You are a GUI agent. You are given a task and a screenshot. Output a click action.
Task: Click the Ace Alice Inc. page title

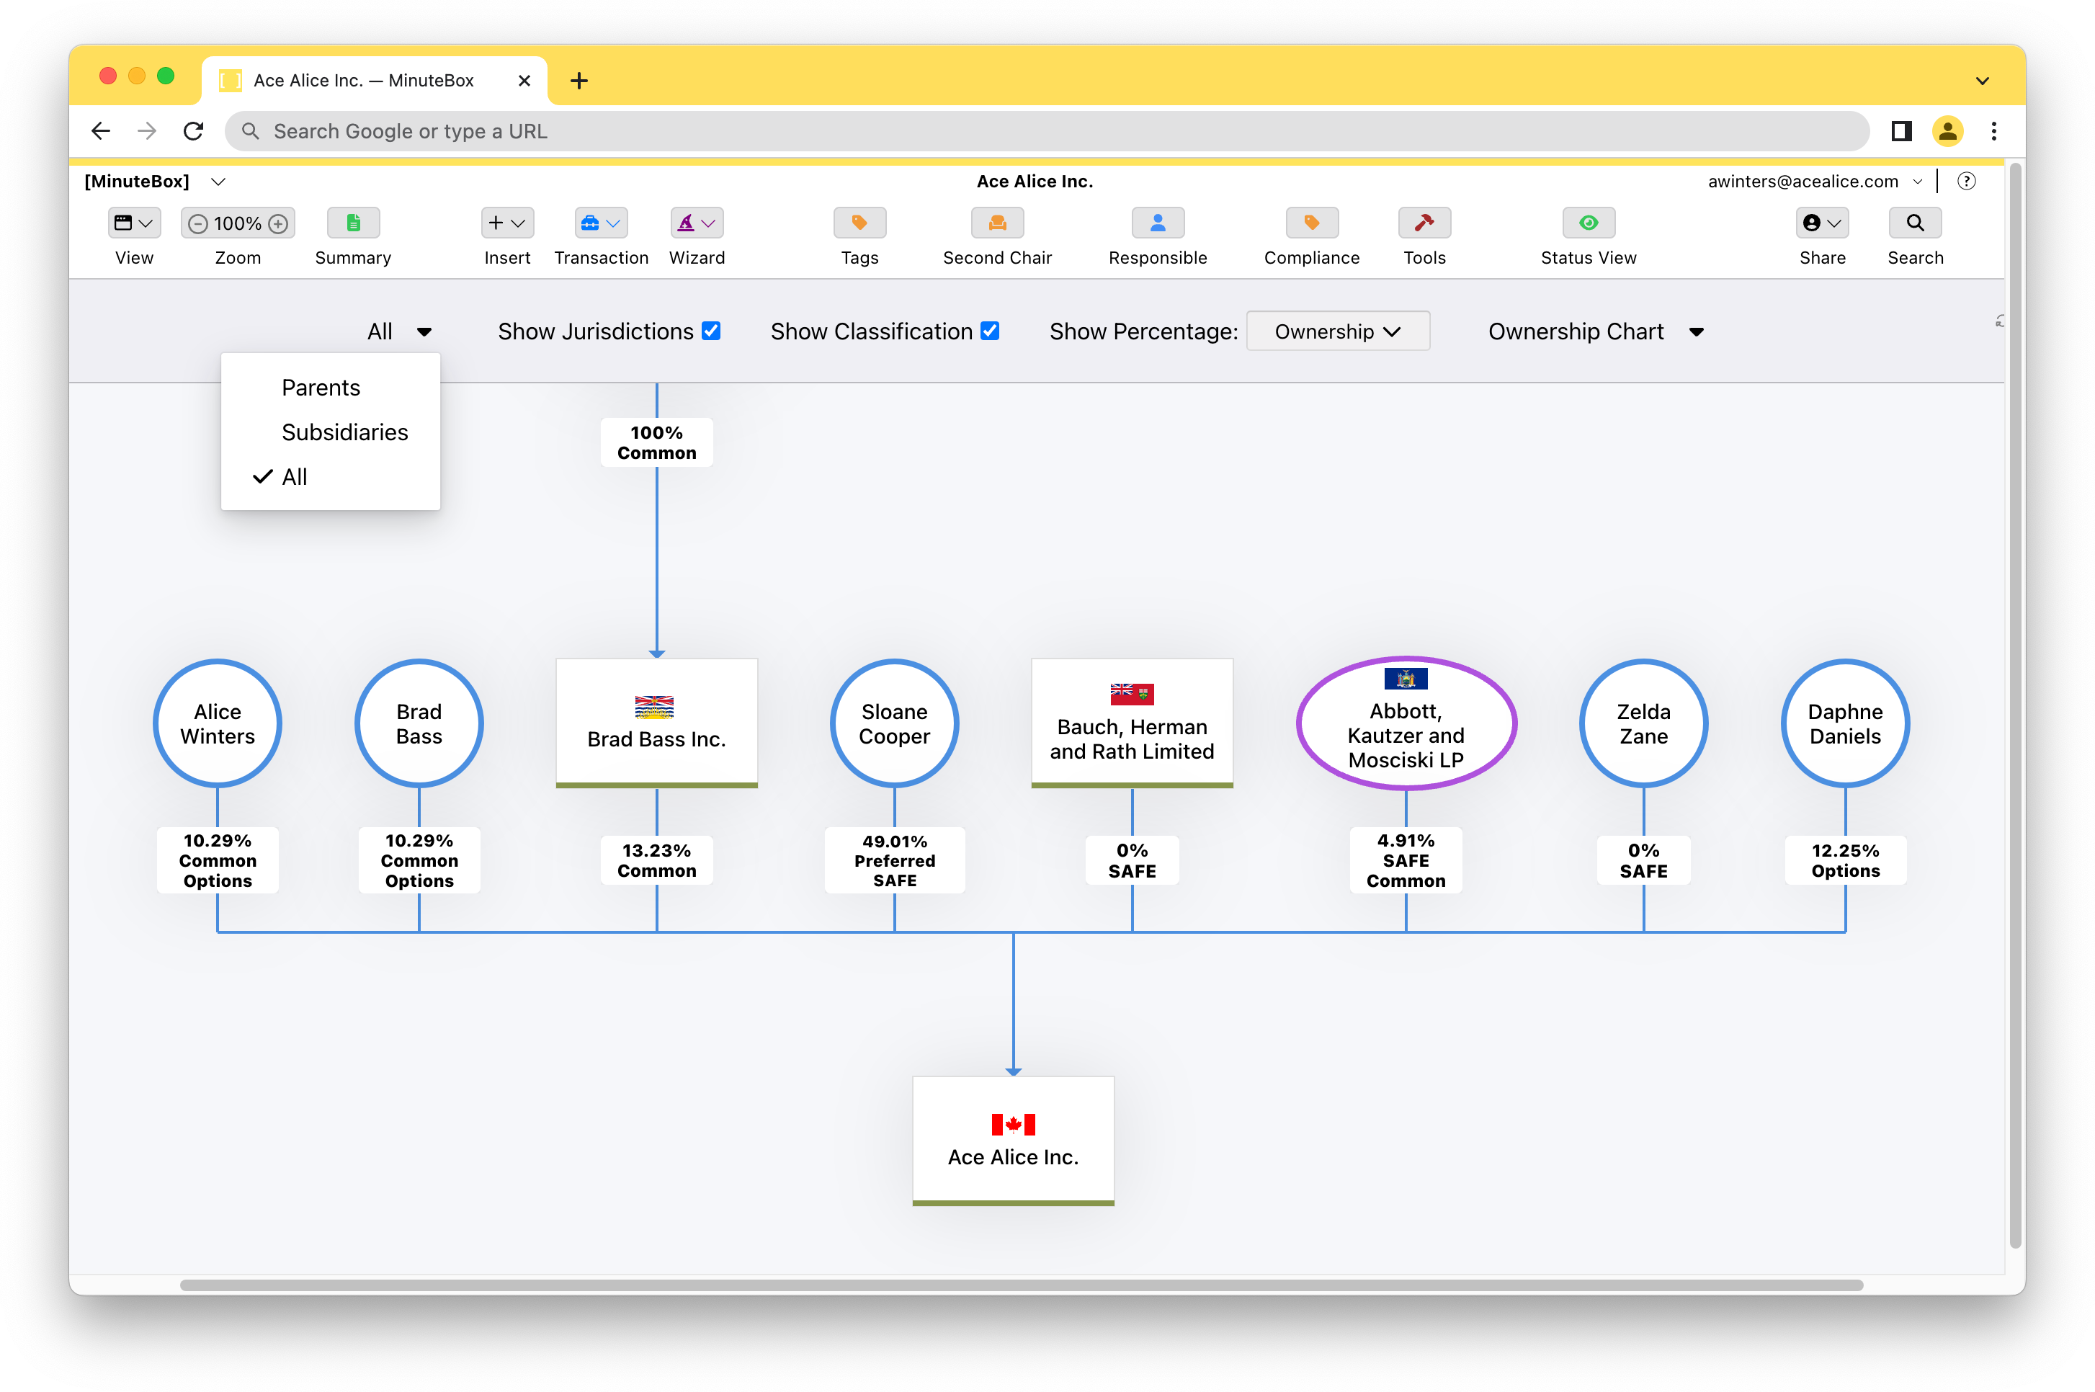click(1035, 181)
